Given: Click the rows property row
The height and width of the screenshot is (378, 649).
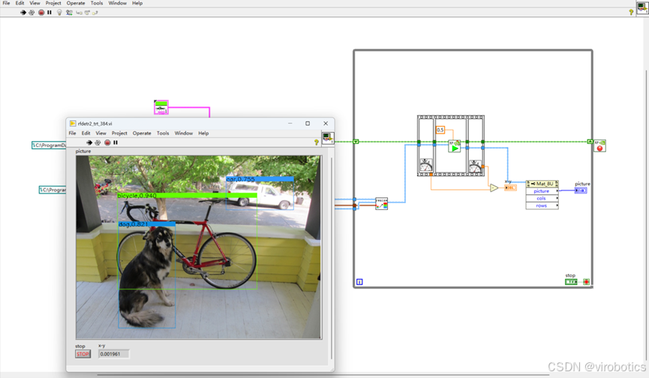Looking at the screenshot, I should (542, 205).
